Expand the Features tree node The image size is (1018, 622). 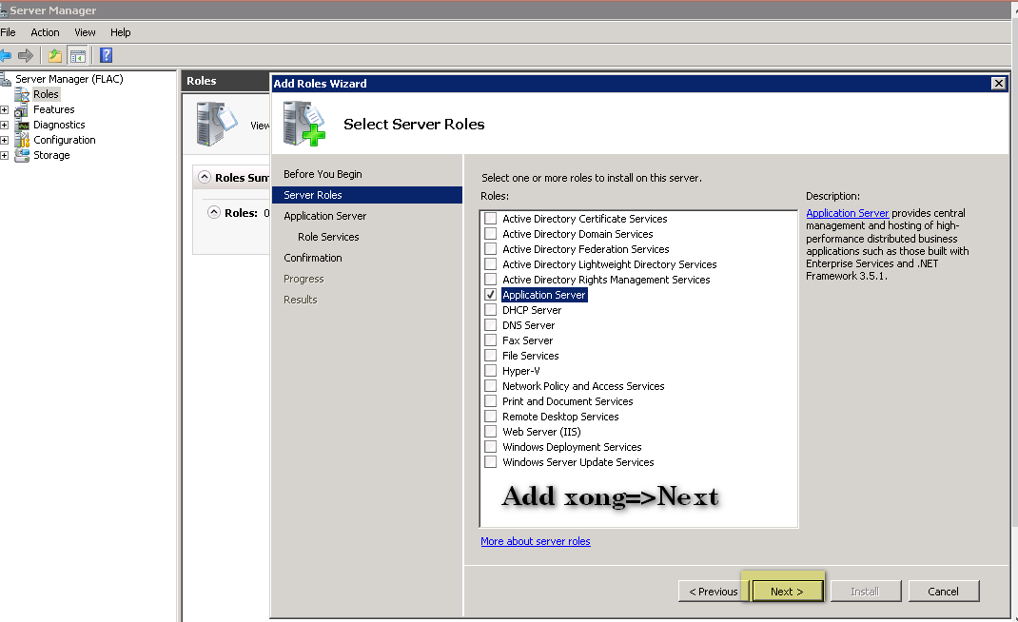(x=4, y=109)
